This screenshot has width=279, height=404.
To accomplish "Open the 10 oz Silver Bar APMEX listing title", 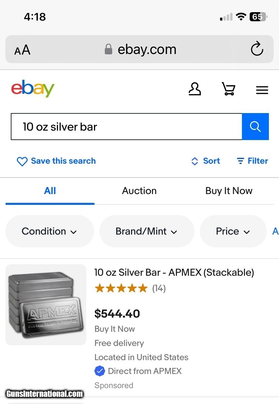I will 174,272.
